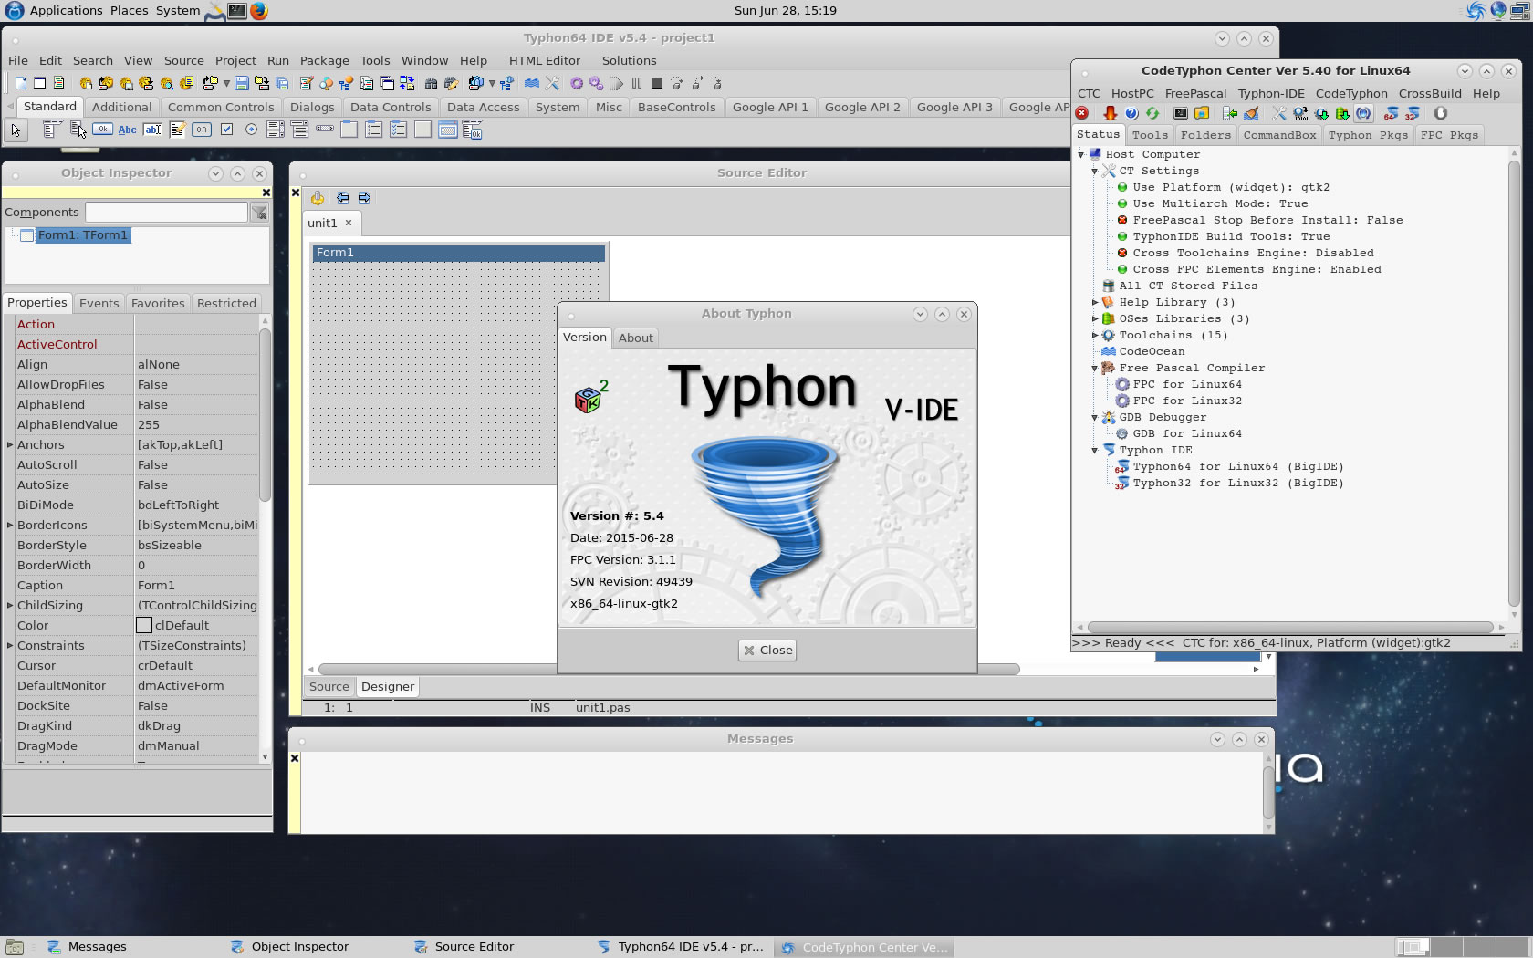Open the CrossBuild menu in CodeTyphon Center
The width and height of the screenshot is (1533, 958).
pos(1430,94)
